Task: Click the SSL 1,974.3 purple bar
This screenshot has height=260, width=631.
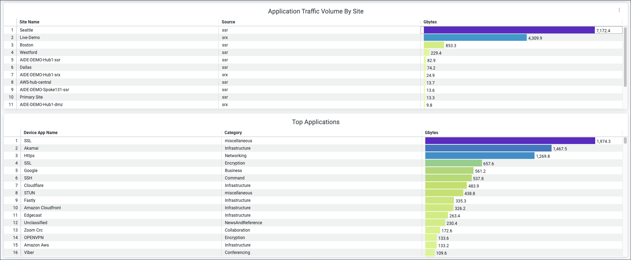Action: (510, 141)
